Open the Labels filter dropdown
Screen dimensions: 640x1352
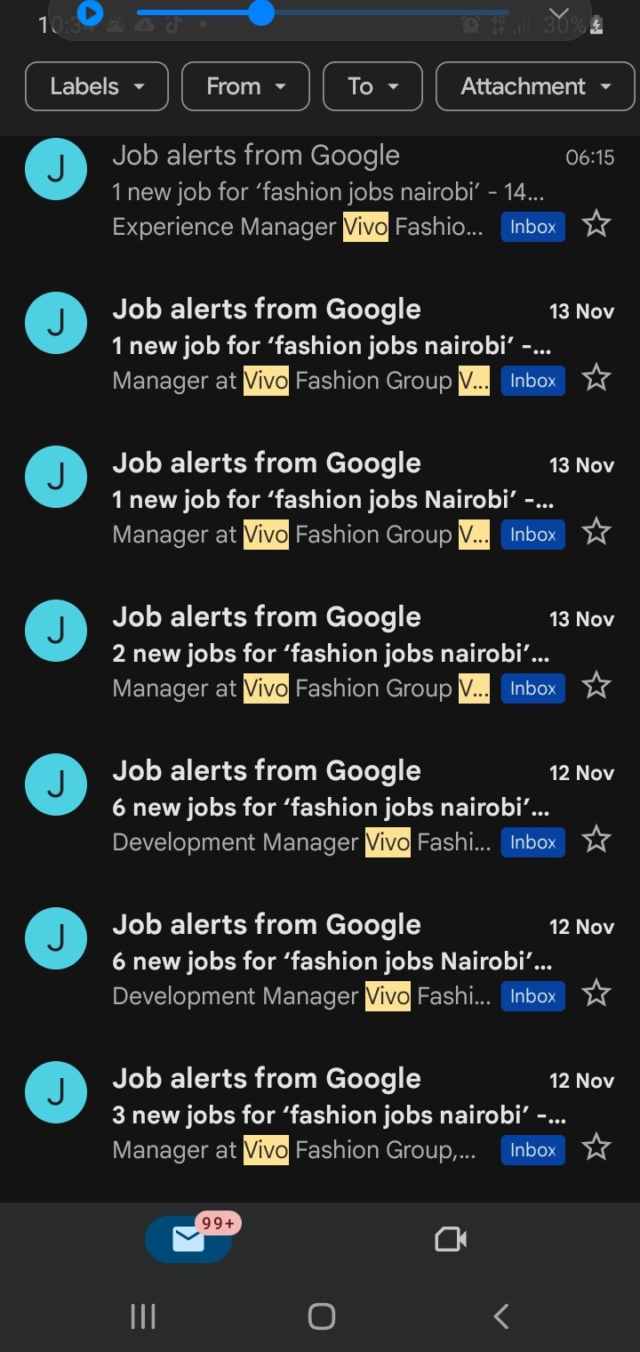97,86
